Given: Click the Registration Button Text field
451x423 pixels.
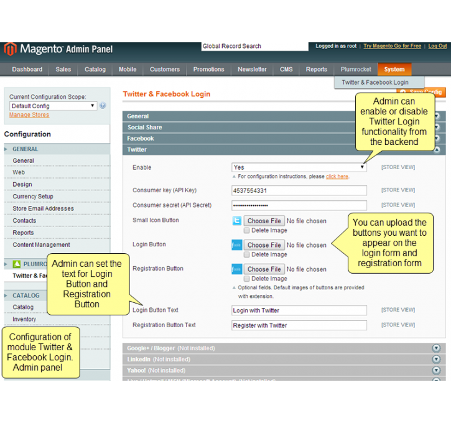Looking at the screenshot, I should 299,325.
